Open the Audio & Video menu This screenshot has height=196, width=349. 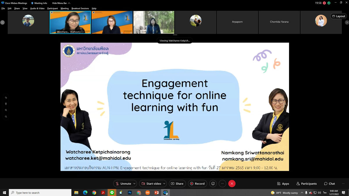(37, 8)
